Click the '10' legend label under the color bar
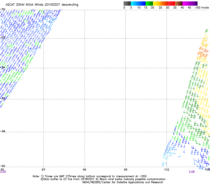This screenshot has height=184, width=210. click(139, 8)
